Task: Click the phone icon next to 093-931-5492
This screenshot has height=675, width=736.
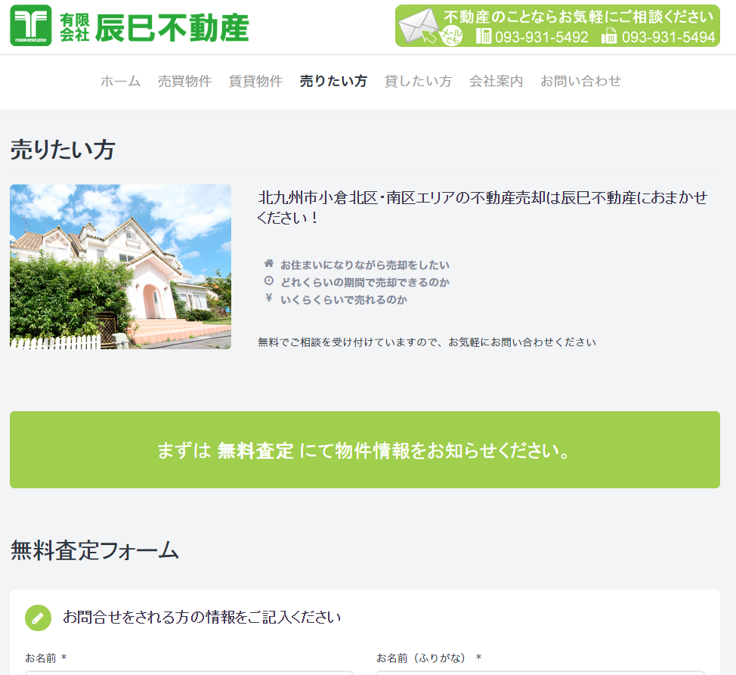Action: [484, 36]
